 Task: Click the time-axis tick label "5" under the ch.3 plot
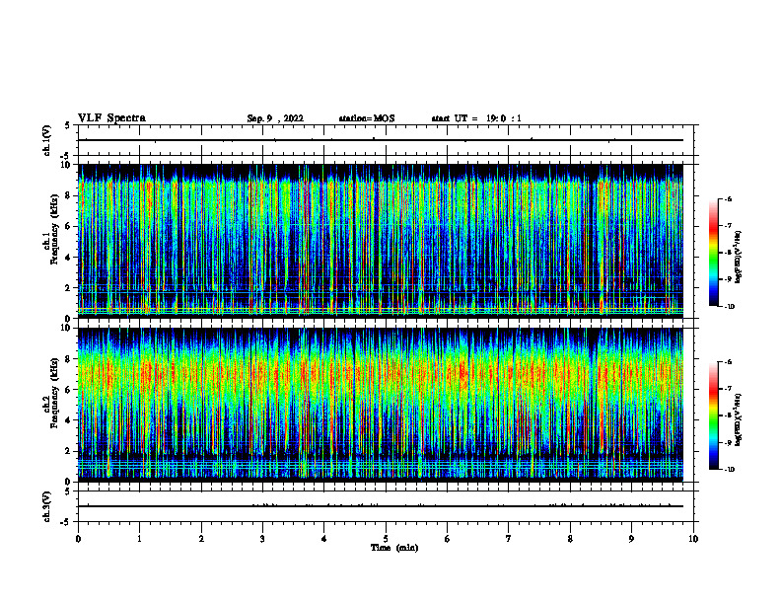tap(386, 539)
